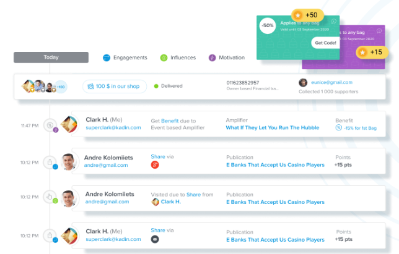
Task: Click the hand pointer icon on the timeline
Action: click(51, 197)
